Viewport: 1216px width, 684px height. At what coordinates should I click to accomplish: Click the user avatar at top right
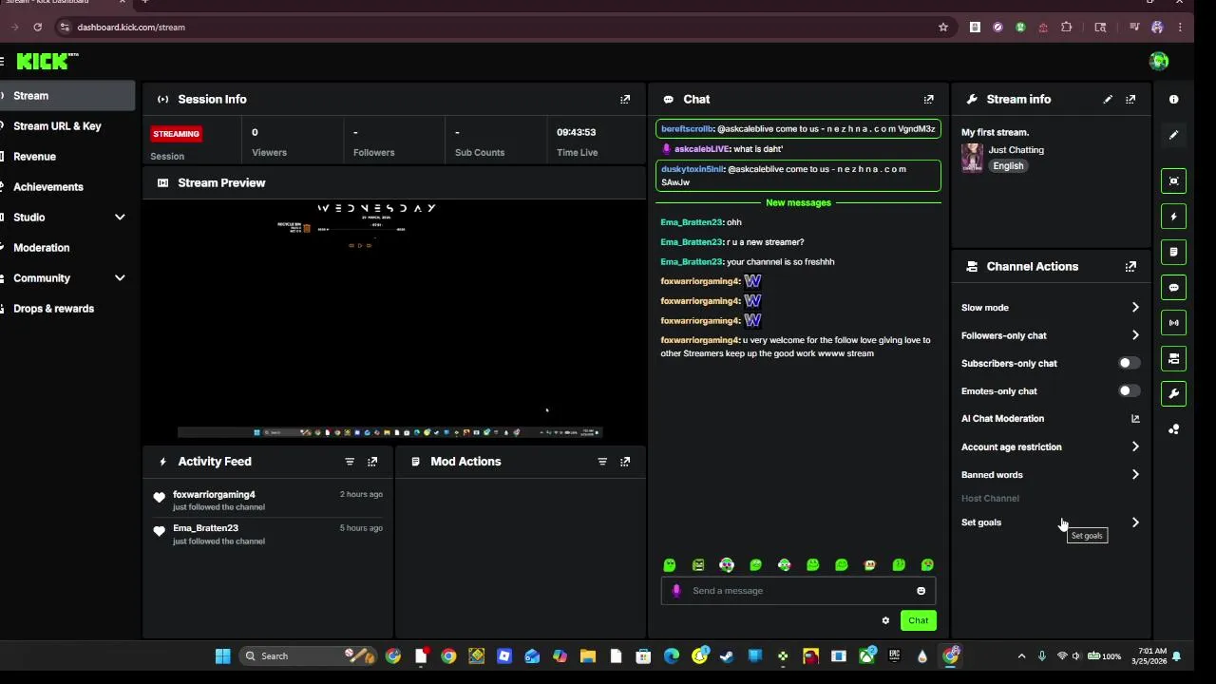(x=1158, y=61)
